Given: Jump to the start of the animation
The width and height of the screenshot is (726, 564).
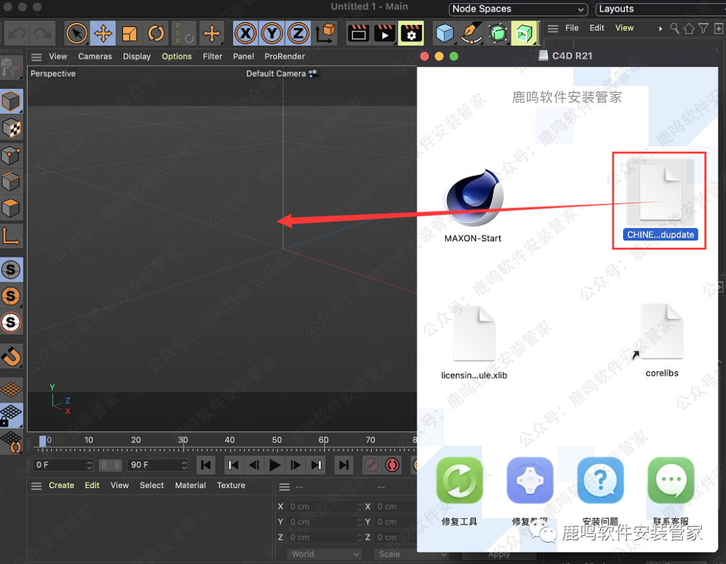Looking at the screenshot, I should pyautogui.click(x=206, y=465).
